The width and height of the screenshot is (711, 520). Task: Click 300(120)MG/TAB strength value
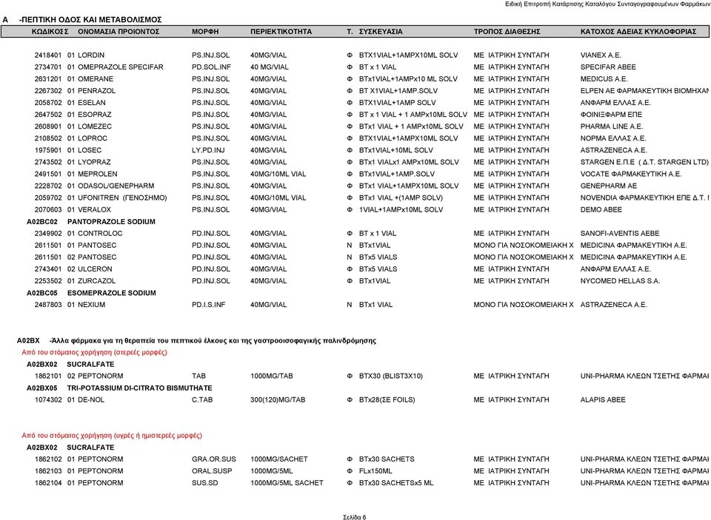click(x=278, y=400)
